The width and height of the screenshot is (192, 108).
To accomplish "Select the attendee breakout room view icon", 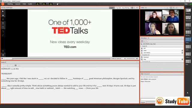I will 145,41.
